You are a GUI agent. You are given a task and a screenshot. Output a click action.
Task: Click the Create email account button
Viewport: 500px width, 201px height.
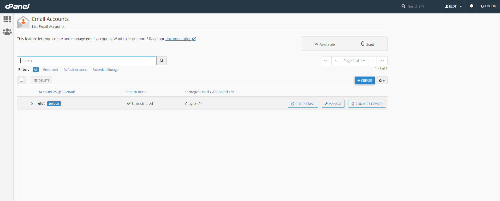365,81
